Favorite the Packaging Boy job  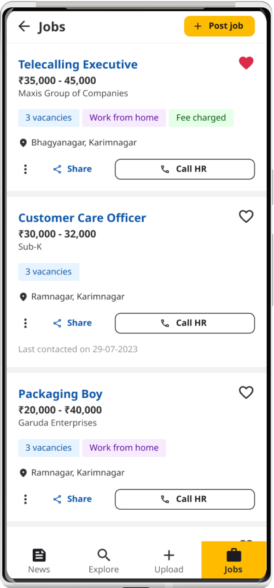(246, 392)
